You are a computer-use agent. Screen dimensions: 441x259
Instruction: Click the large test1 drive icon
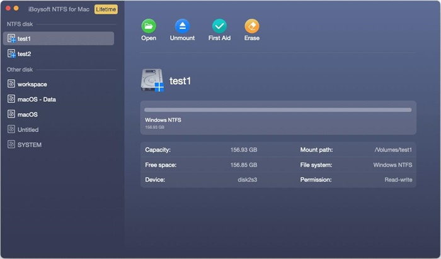point(152,81)
